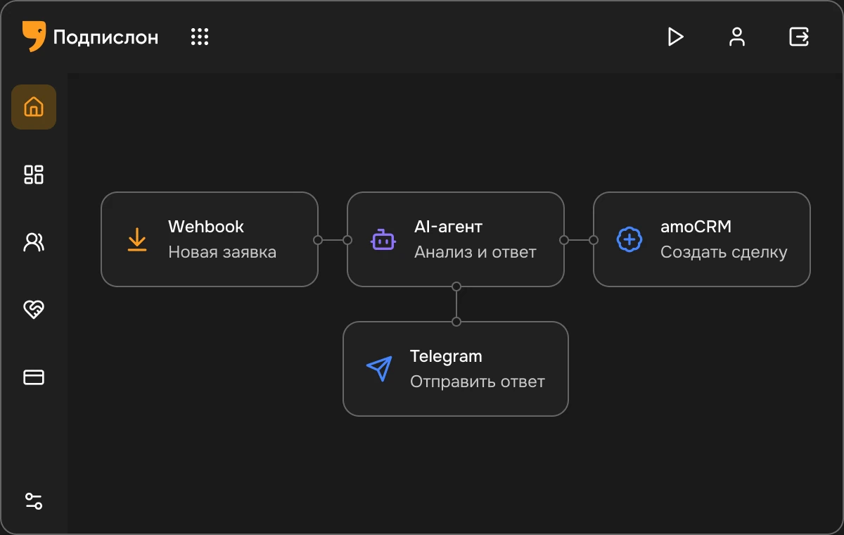Image resolution: width=844 pixels, height=535 pixels.
Task: Open the dashboard blocks icon in sidebar
Action: (34, 175)
